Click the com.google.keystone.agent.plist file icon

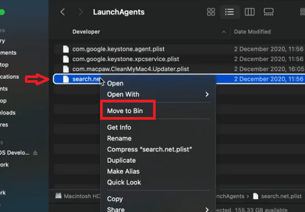(66, 49)
